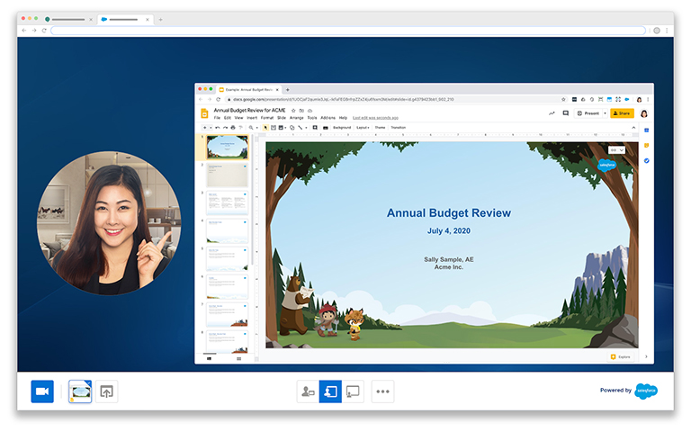The image size is (691, 432).
Task: Select the presentation preview thumbnail in bottom bar
Action: tap(80, 391)
